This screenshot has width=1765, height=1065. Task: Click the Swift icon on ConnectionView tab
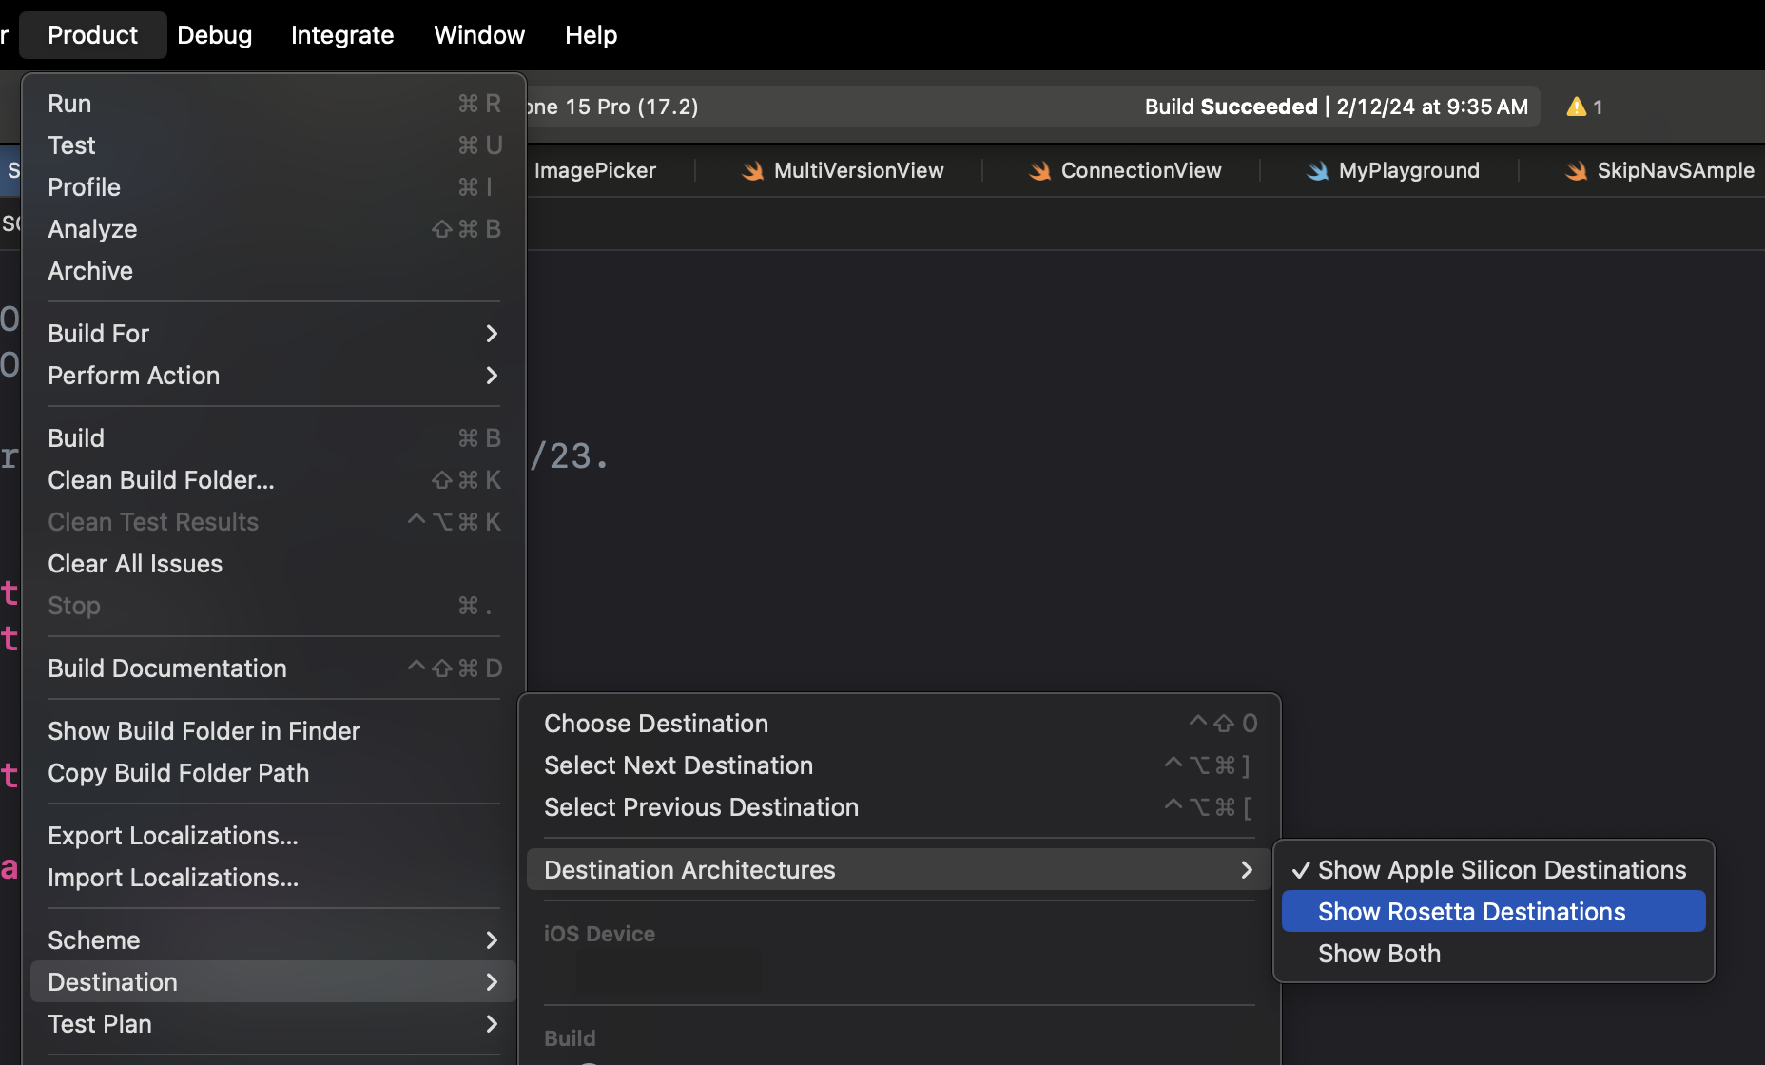point(1040,171)
